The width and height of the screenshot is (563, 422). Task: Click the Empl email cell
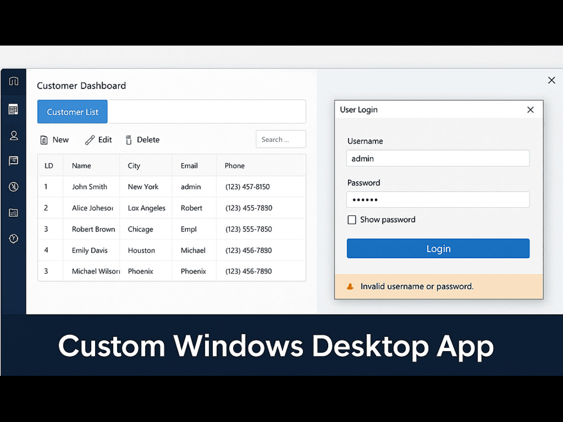(189, 230)
